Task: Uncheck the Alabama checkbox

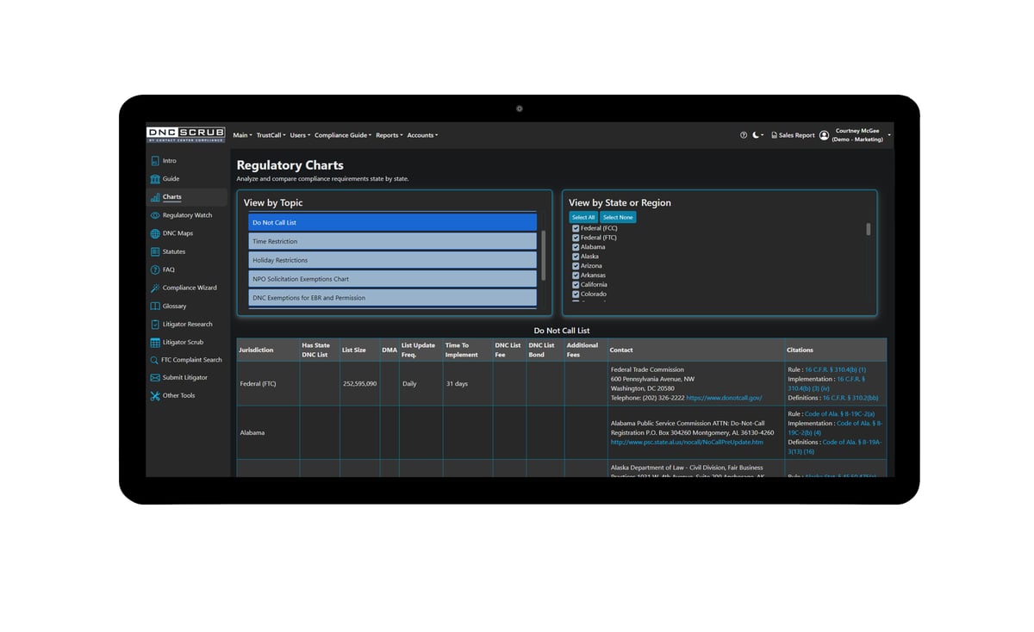Action: 576,247
